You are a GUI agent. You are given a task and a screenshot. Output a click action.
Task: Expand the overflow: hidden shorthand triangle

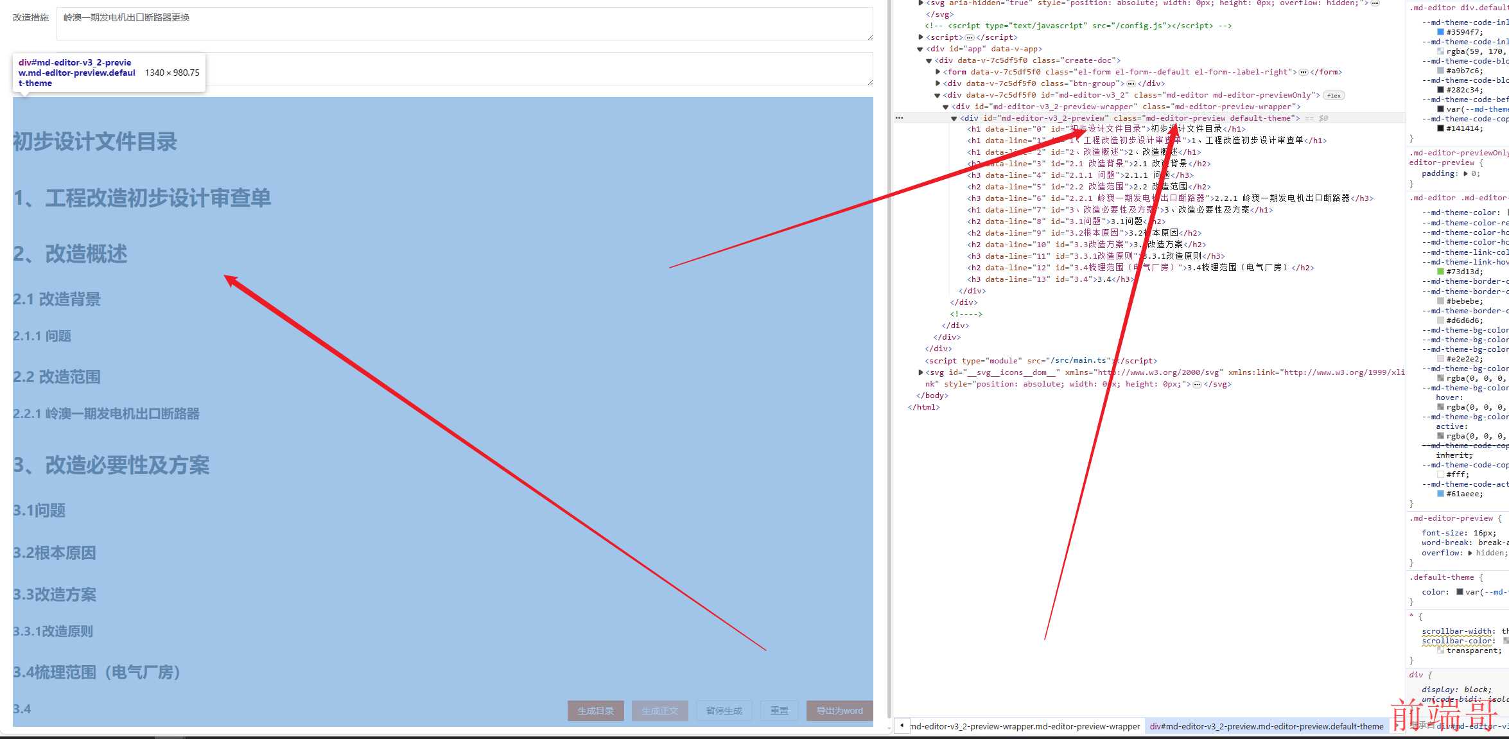pyautogui.click(x=1470, y=553)
